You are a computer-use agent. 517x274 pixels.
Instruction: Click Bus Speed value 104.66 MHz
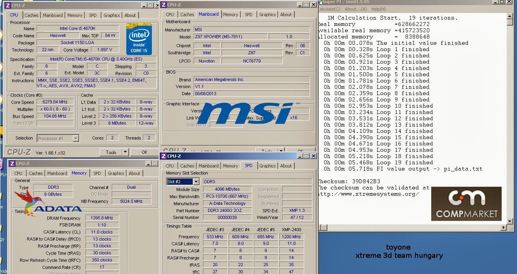pyautogui.click(x=55, y=116)
